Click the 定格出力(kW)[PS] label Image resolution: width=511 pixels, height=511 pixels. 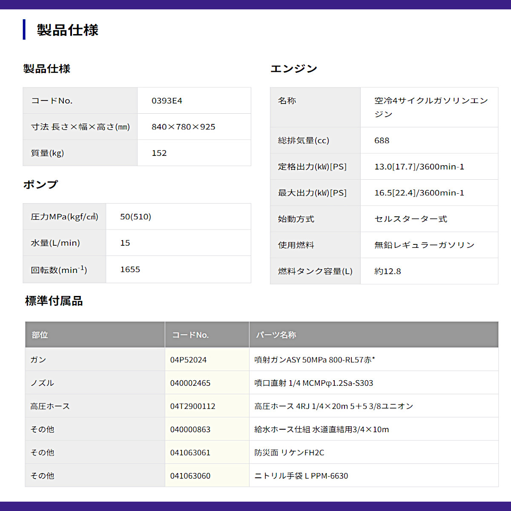tap(312, 167)
